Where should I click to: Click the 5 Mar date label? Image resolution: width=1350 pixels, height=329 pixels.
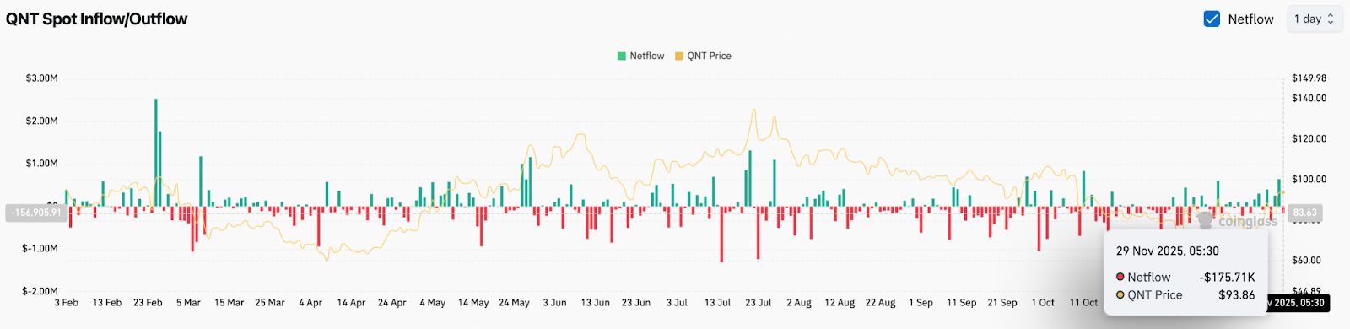coord(188,303)
